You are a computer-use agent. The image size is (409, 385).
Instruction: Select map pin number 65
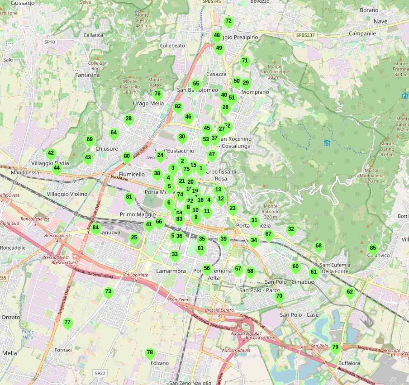click(x=196, y=86)
